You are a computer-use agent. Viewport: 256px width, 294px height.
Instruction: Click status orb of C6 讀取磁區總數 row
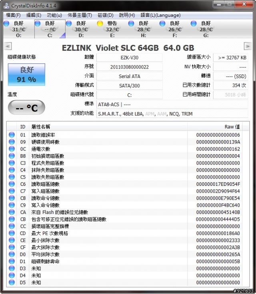coord(12,184)
